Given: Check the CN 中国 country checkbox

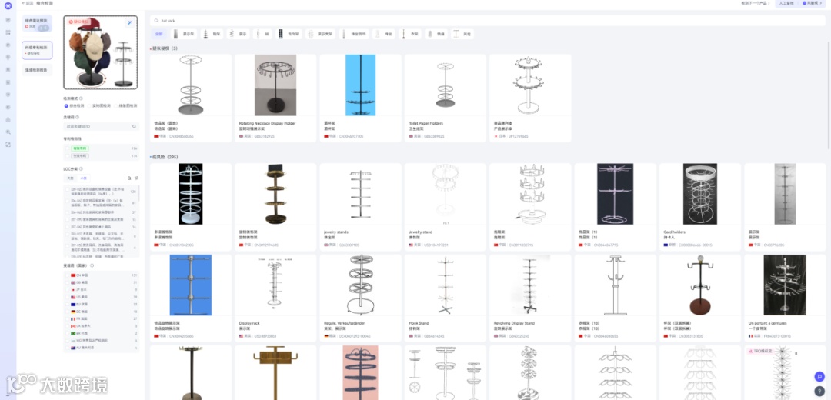Looking at the screenshot, I should coord(67,275).
